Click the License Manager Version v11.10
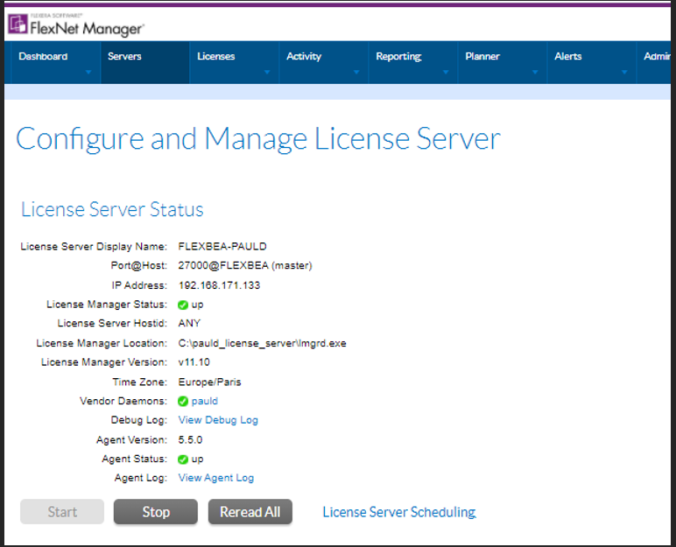The height and width of the screenshot is (547, 676). (194, 362)
